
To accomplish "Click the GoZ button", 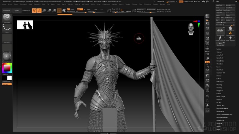I will pos(217,20).
